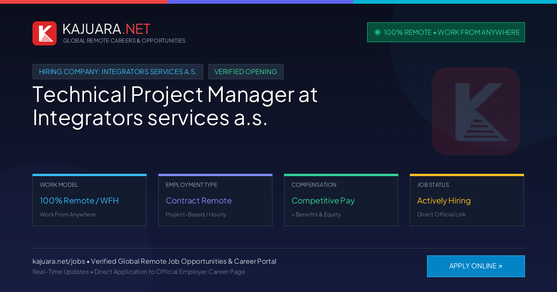Click the red Kajuara K logo icon
This screenshot has height=292, width=557.
click(x=45, y=33)
